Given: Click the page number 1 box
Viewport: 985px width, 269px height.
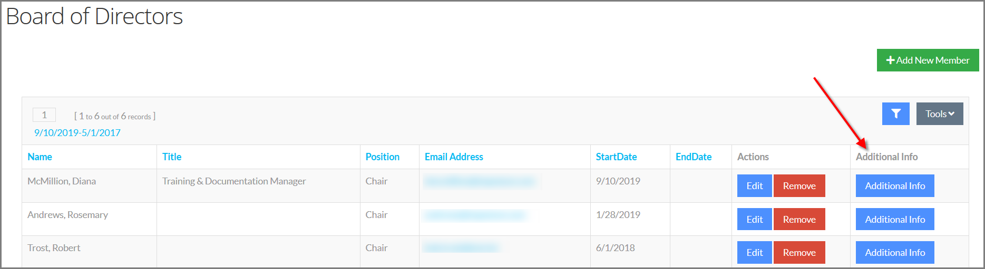Looking at the screenshot, I should click(x=44, y=115).
